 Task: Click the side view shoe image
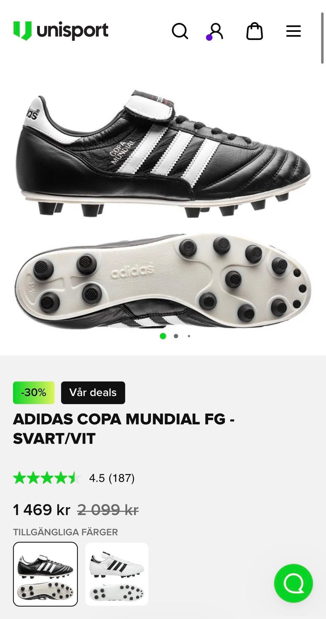point(163,153)
